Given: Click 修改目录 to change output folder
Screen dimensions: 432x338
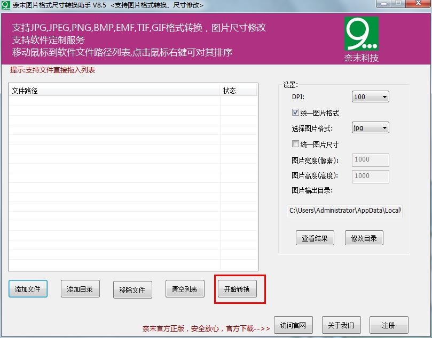Looking at the screenshot, I should [364, 238].
